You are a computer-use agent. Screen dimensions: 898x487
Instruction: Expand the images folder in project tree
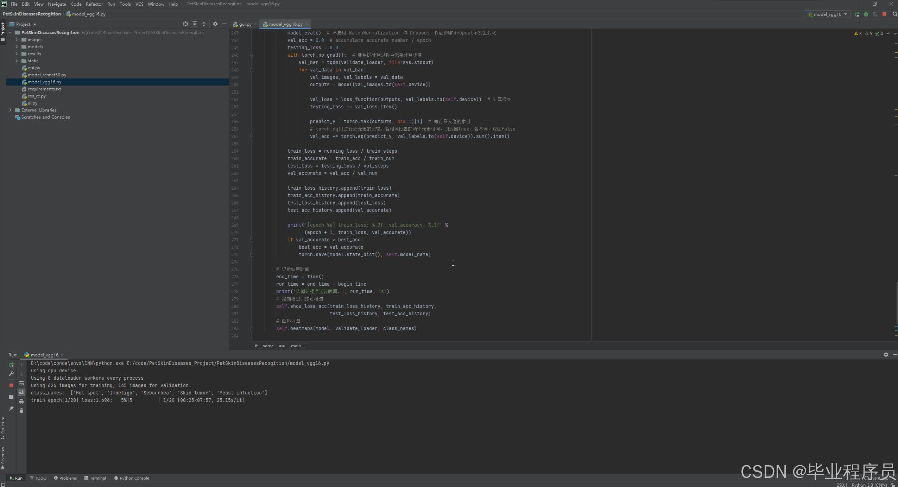point(17,40)
